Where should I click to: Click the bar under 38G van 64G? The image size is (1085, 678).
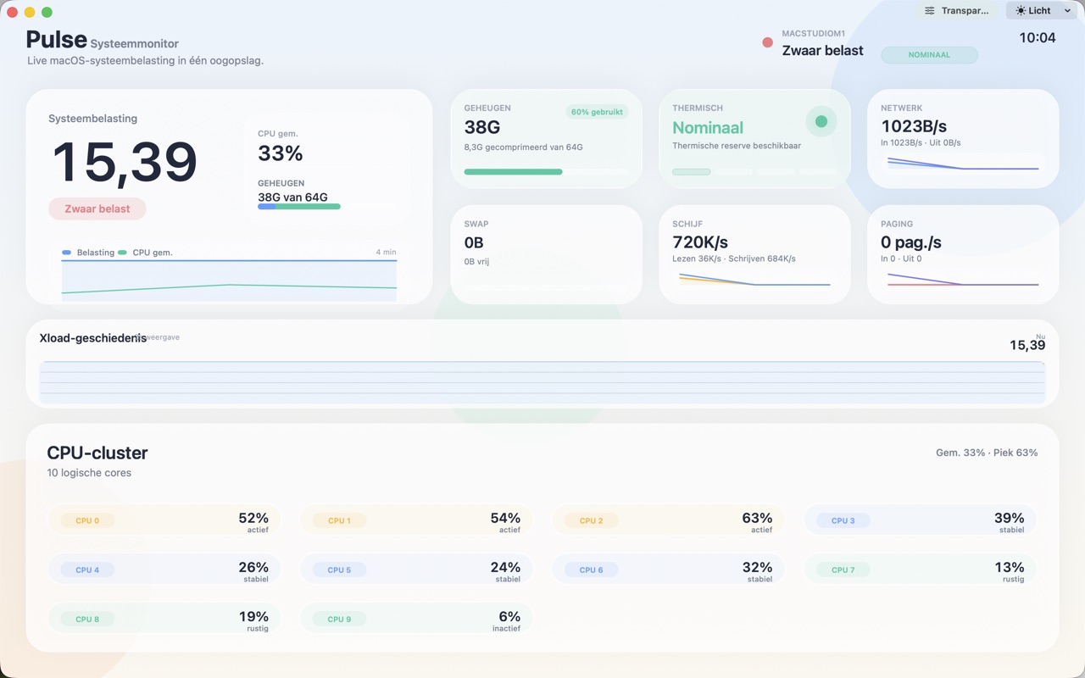(326, 206)
